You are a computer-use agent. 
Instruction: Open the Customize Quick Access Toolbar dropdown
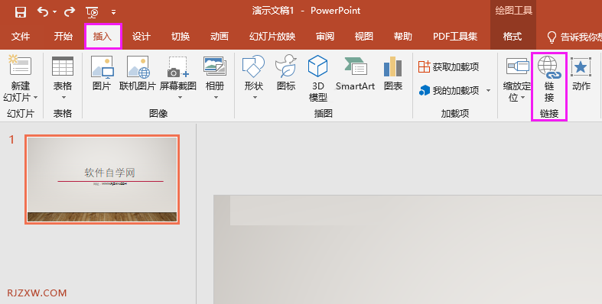coord(114,12)
